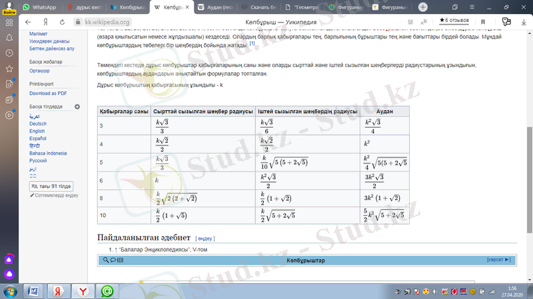This screenshot has width=533, height=299.
Task: Open new tab with plus button
Action: tap(422, 7)
